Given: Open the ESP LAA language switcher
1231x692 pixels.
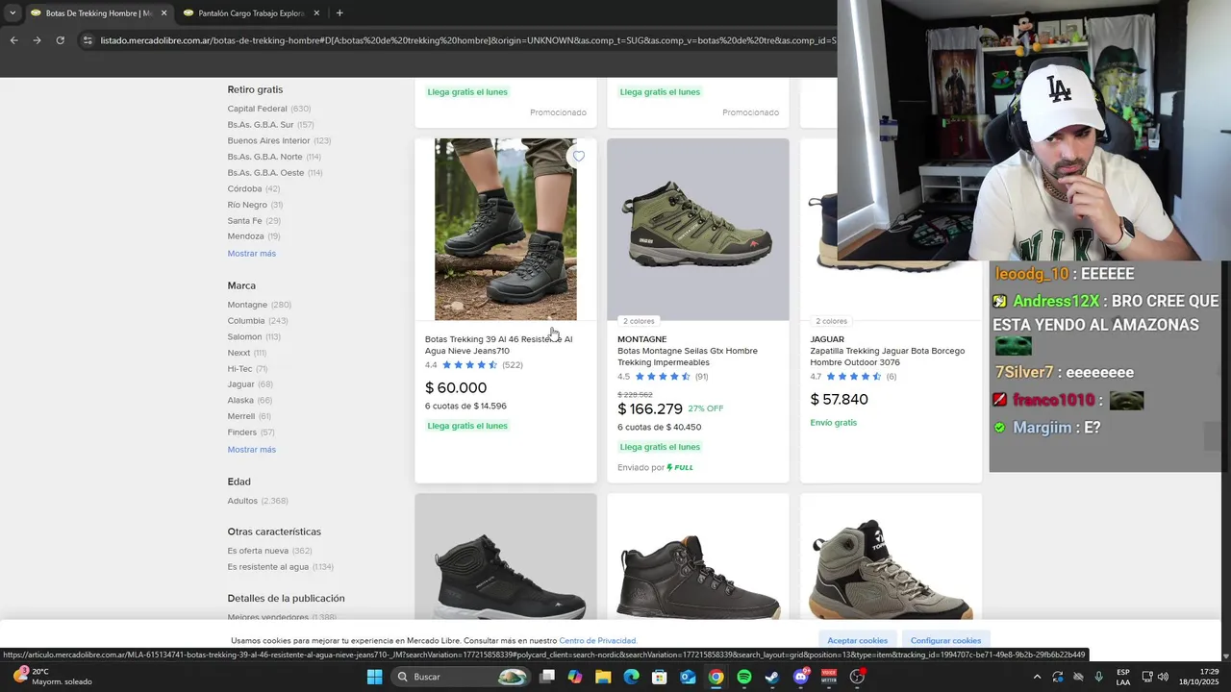Looking at the screenshot, I should (1123, 677).
